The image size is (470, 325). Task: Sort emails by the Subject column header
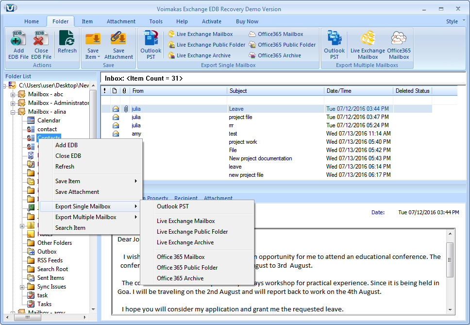pos(275,91)
